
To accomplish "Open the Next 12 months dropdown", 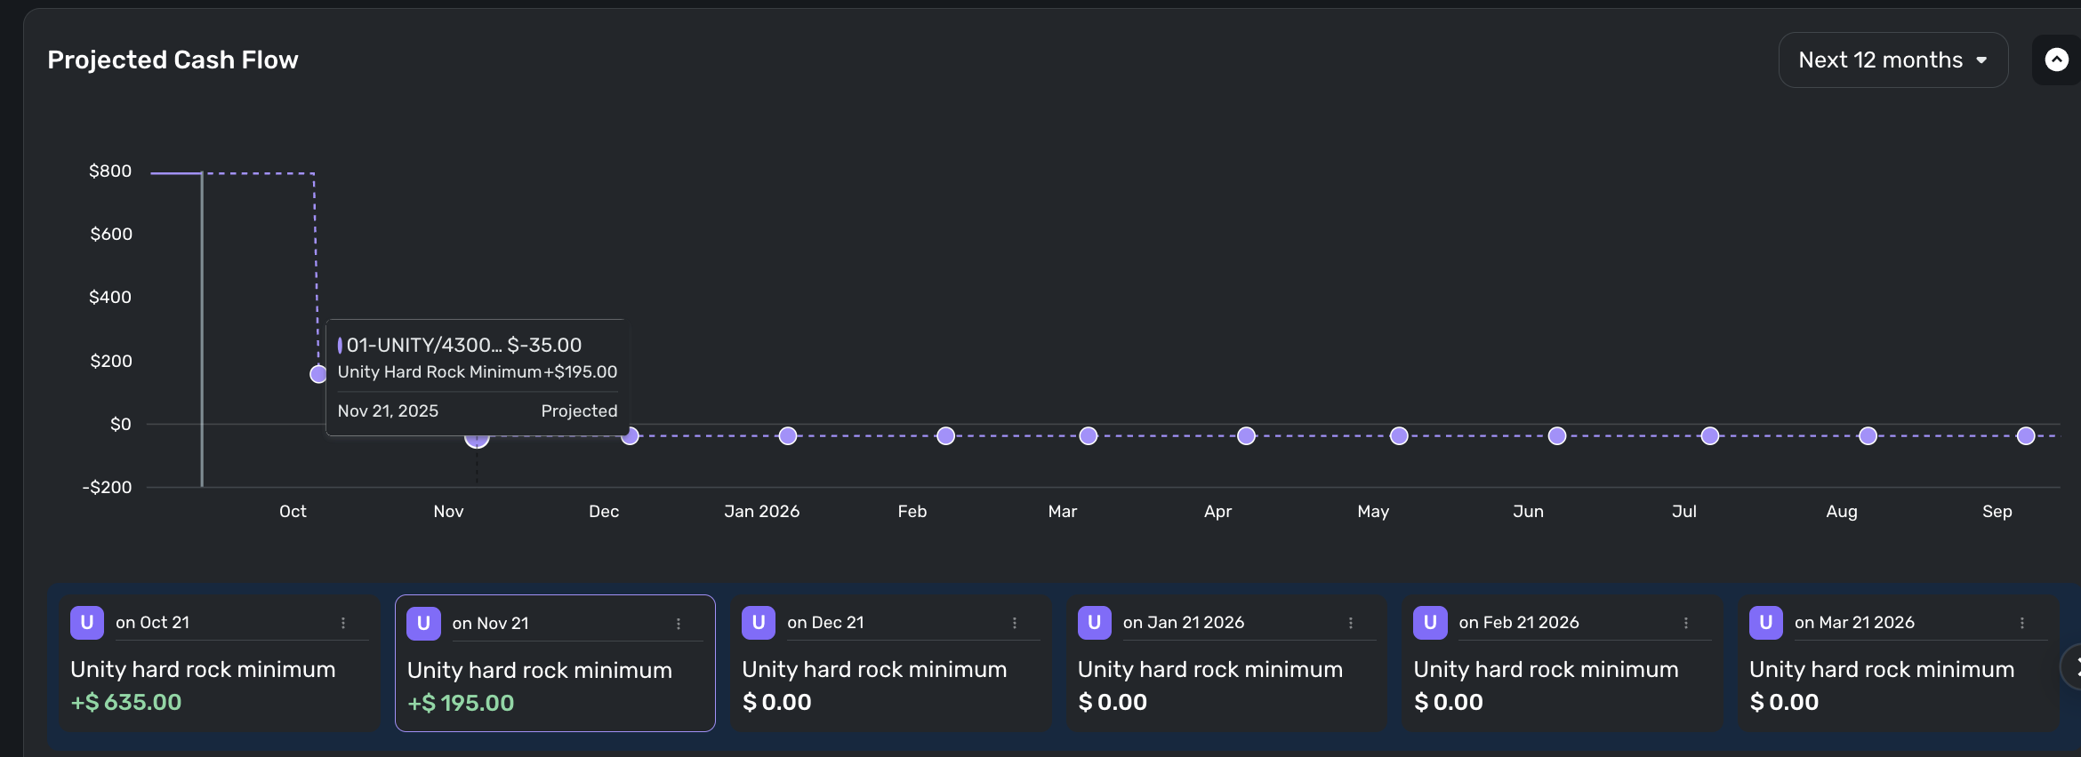I will pyautogui.click(x=1892, y=60).
